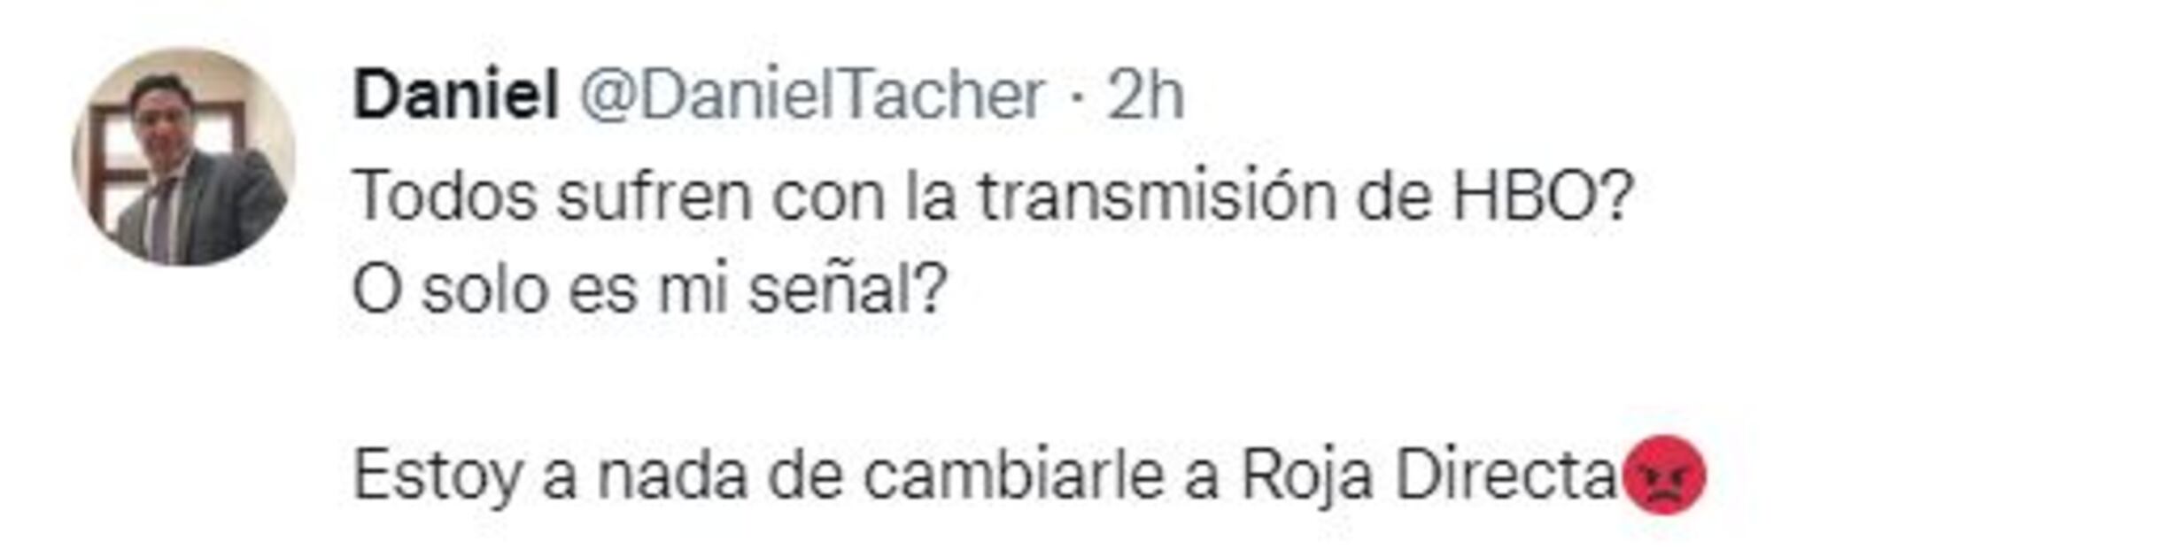The width and height of the screenshot is (2184, 549).
Task: Click the word Todos at tweet start
Action: [x=445, y=196]
